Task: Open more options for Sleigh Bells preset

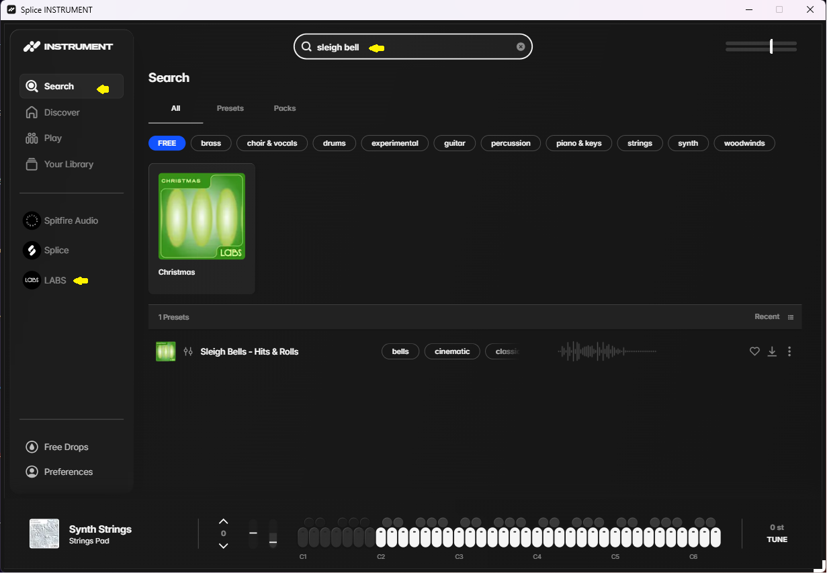Action: coord(789,351)
